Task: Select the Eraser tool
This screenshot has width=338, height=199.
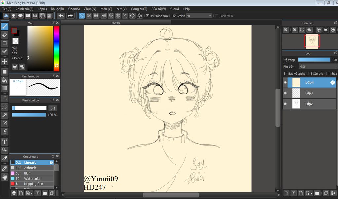Action: coord(5,35)
